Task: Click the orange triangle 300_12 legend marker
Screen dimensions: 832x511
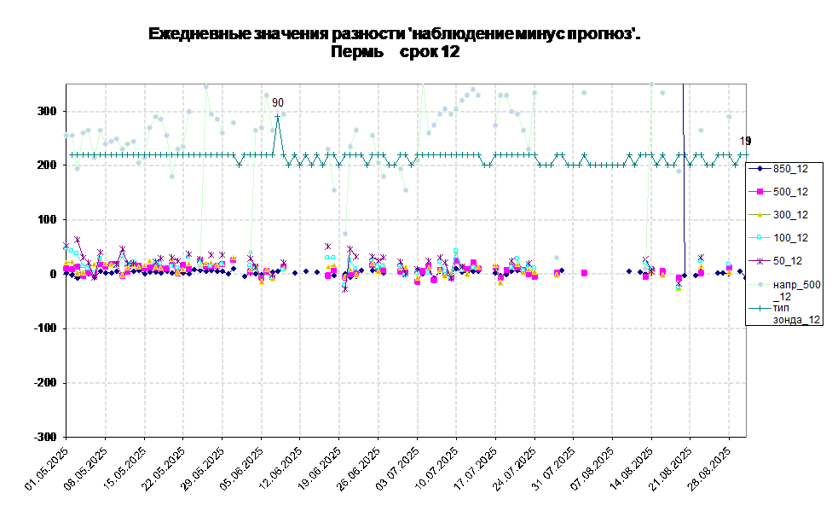Action: point(759,215)
